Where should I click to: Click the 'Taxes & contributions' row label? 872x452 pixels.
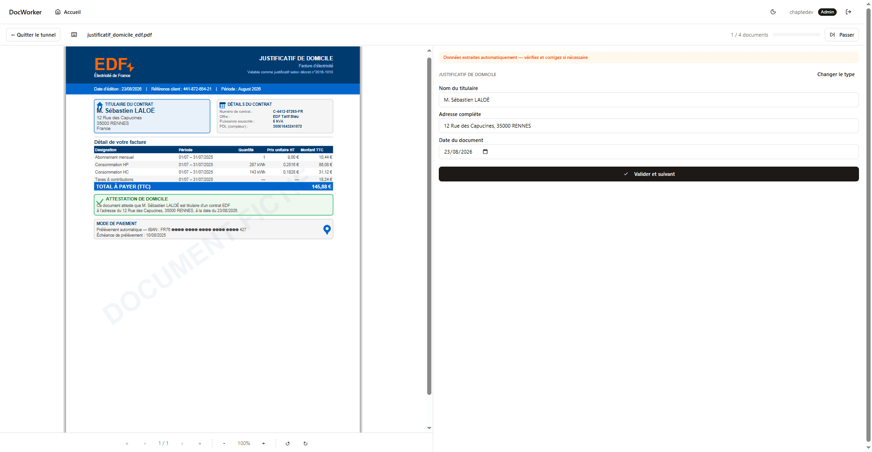[x=114, y=180]
